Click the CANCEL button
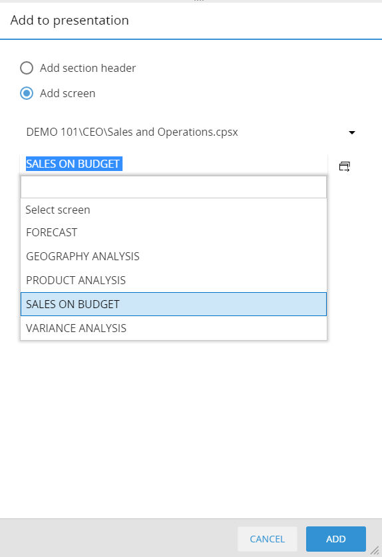The image size is (382, 557). click(268, 539)
